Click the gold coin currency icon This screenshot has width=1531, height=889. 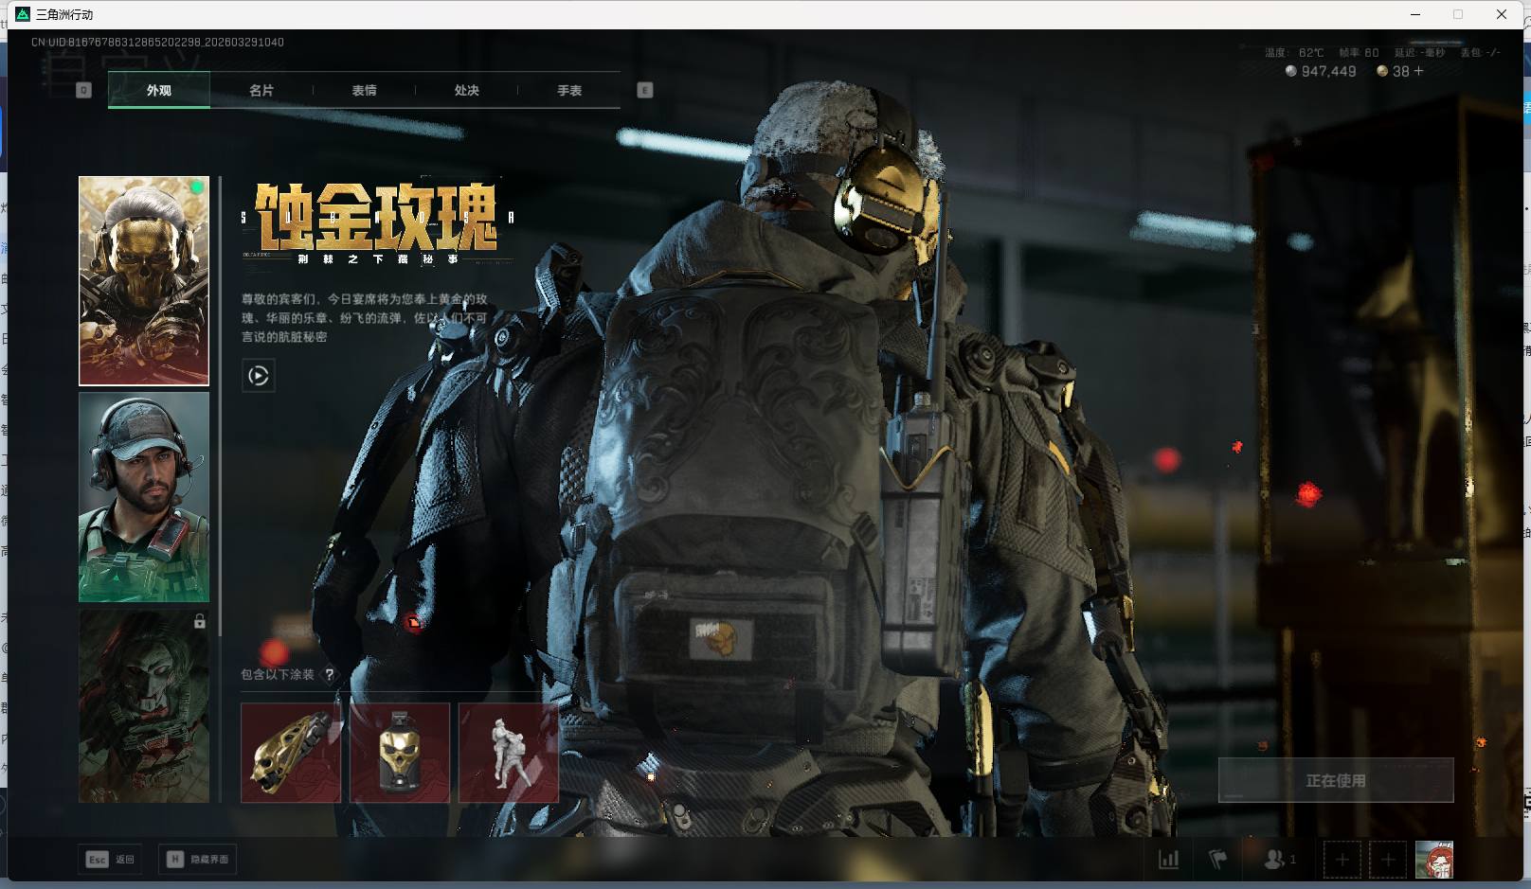[1382, 71]
